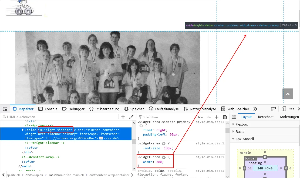Show more devtools tabs chevron
Image resolution: width=300 pixels, height=178 pixels.
tap(255, 109)
